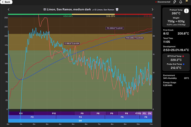
Task: Click the lightning bolt icon
Action: pyautogui.click(x=175, y=2)
